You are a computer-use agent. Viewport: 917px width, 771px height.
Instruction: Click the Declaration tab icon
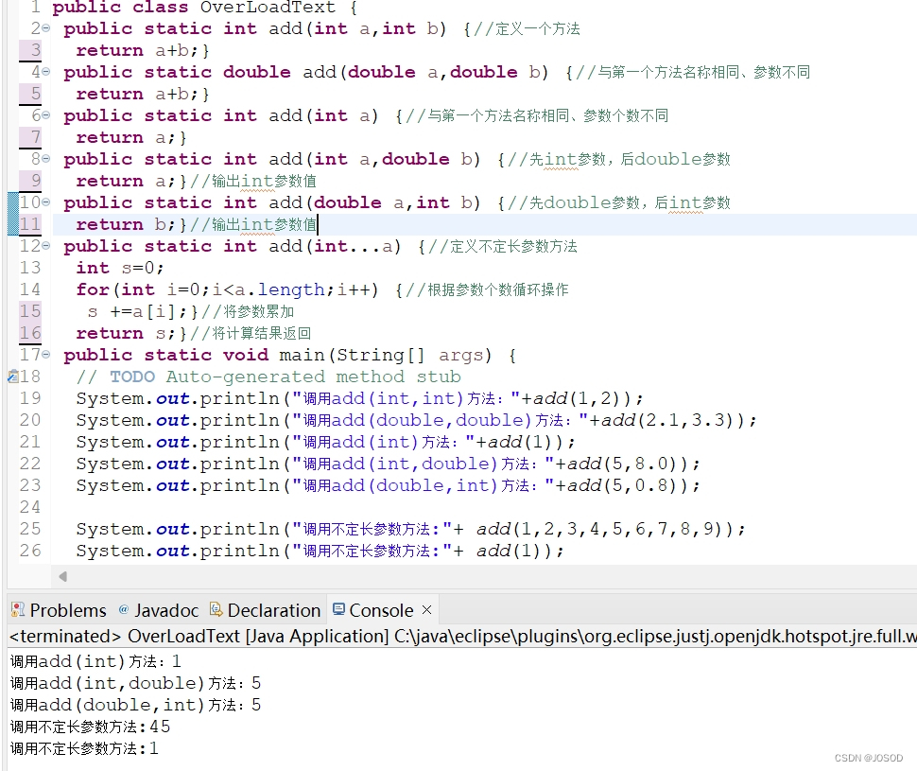216,609
